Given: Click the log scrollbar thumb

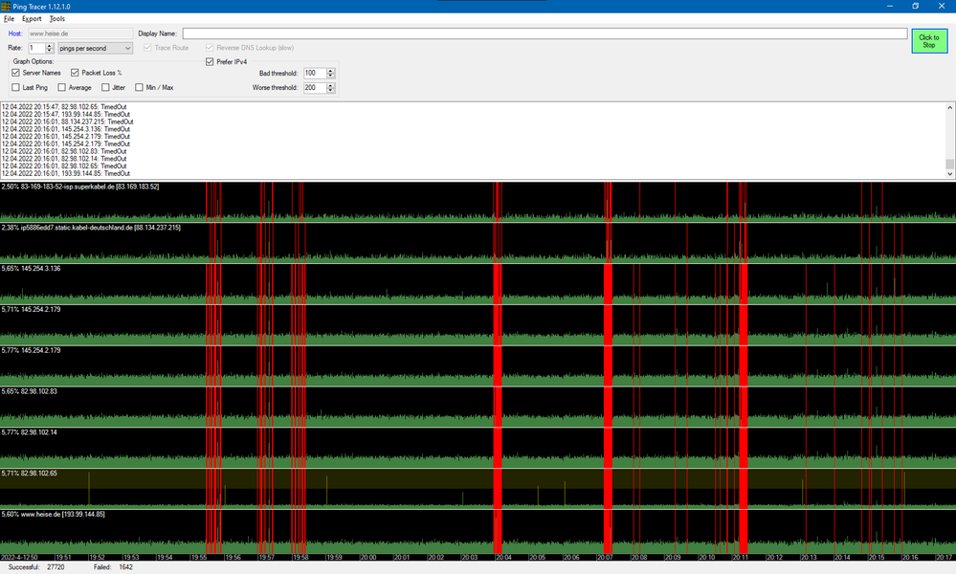Looking at the screenshot, I should pos(950,164).
